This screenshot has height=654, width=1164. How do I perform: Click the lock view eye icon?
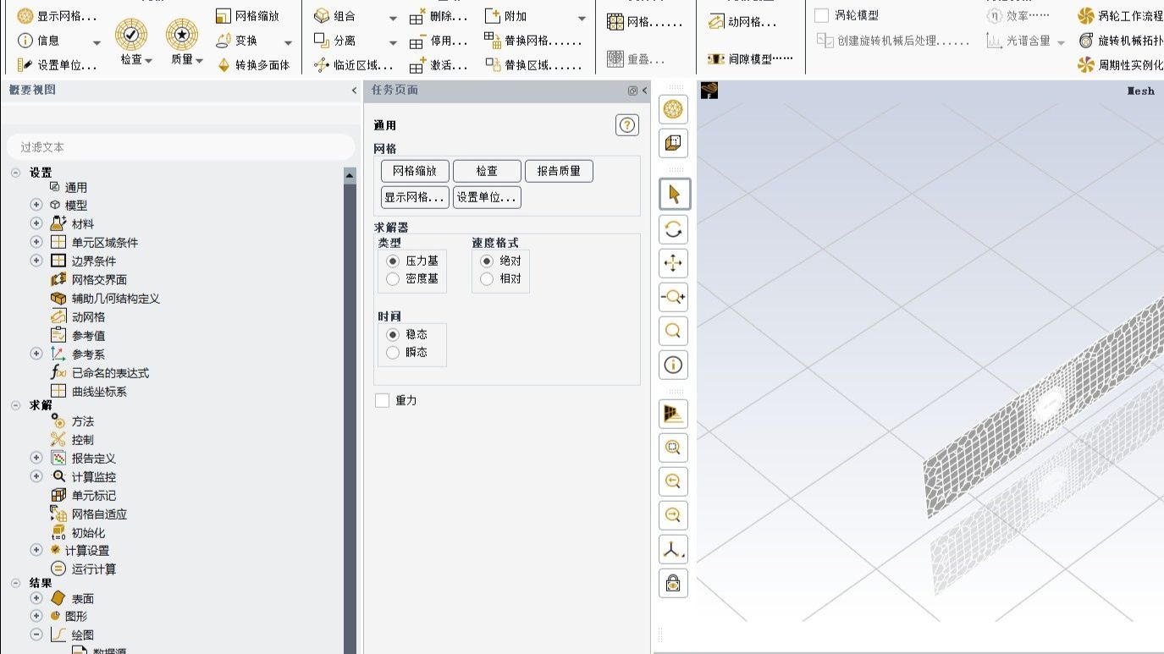click(x=674, y=584)
